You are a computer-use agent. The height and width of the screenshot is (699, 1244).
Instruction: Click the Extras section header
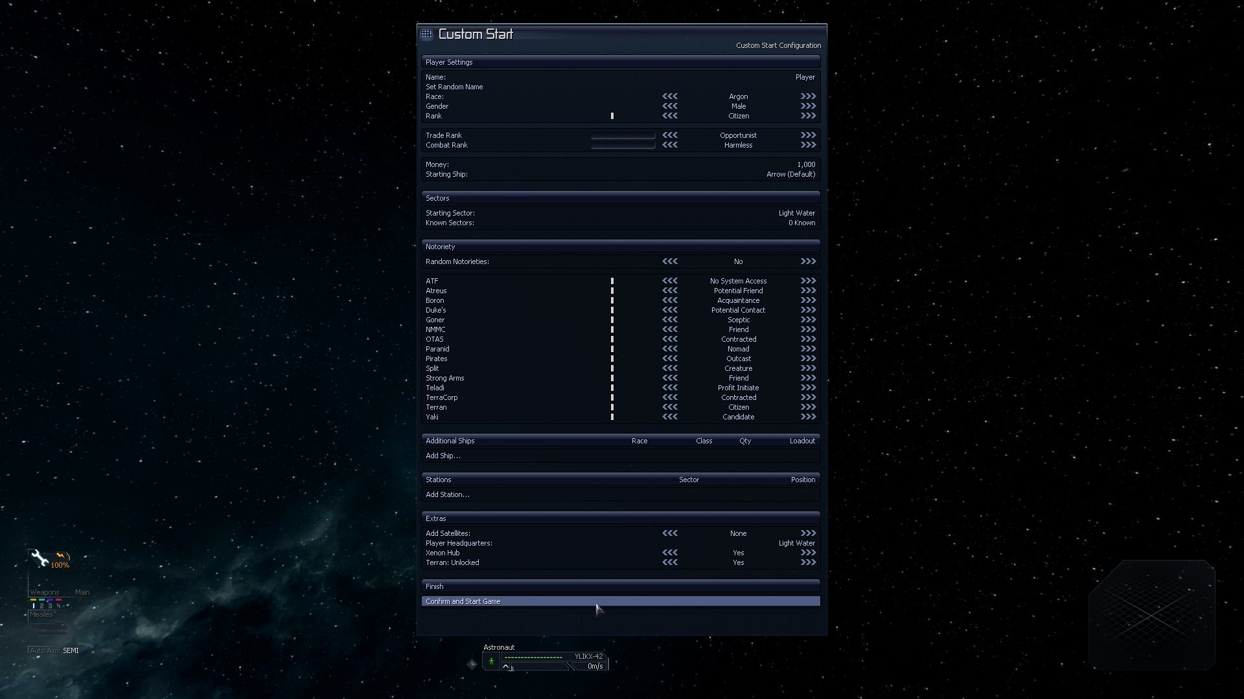tap(621, 518)
